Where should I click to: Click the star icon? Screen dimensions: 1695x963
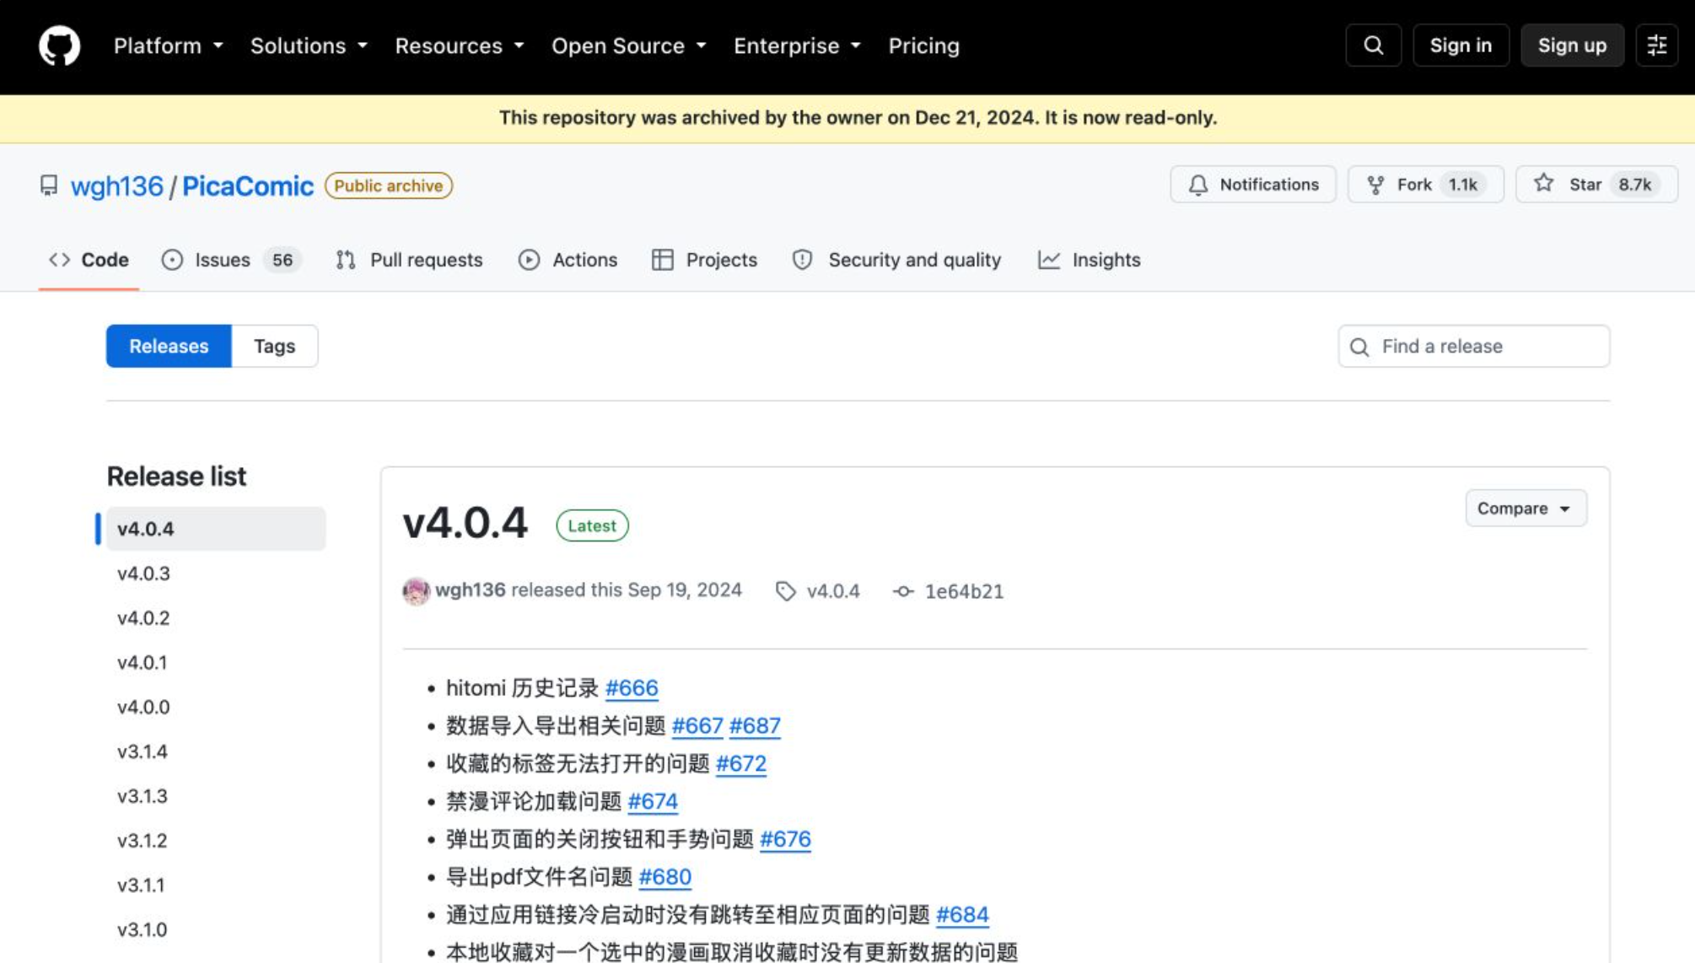tap(1544, 184)
